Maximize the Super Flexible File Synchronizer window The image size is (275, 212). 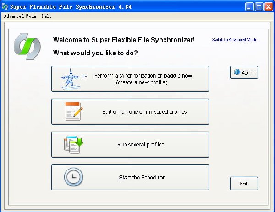(x=259, y=7)
